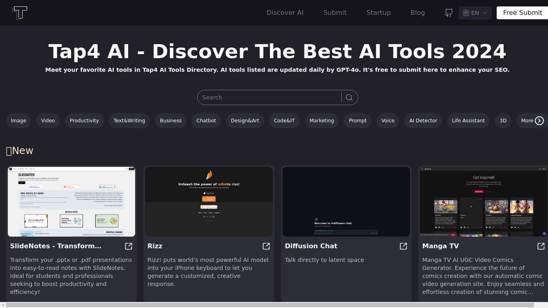Open the SlideNotes preview thumbnail
The width and height of the screenshot is (548, 308).
coord(71,202)
